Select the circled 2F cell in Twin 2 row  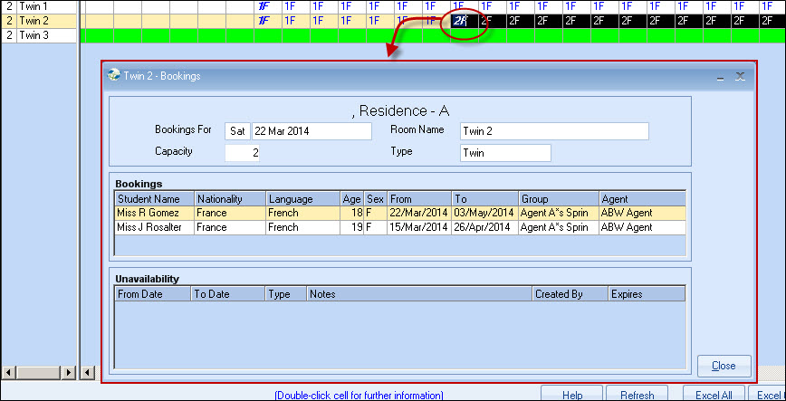(460, 21)
